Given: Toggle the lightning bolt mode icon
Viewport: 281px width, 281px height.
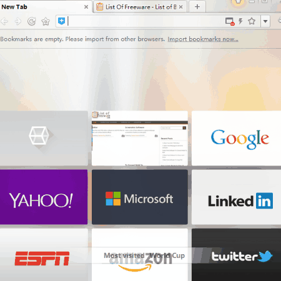Looking at the screenshot, I should (240, 21).
